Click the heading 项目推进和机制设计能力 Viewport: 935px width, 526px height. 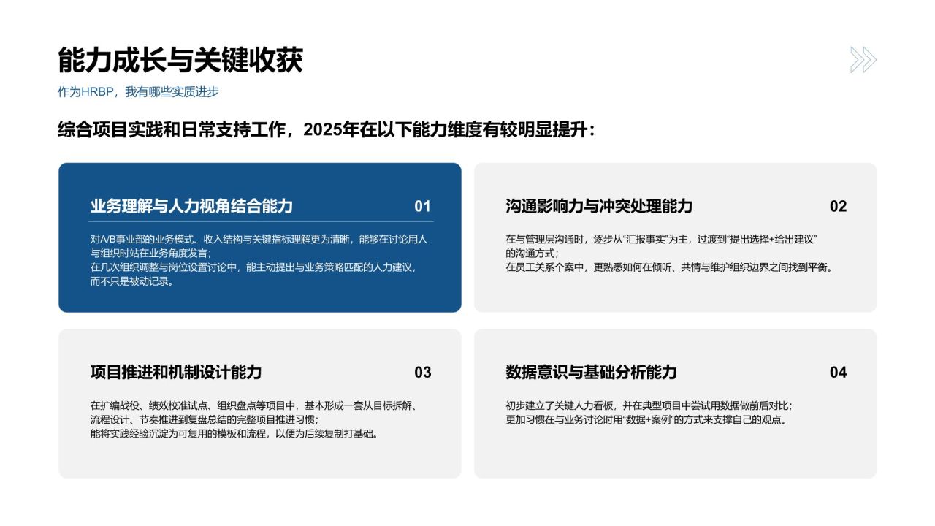click(x=176, y=372)
